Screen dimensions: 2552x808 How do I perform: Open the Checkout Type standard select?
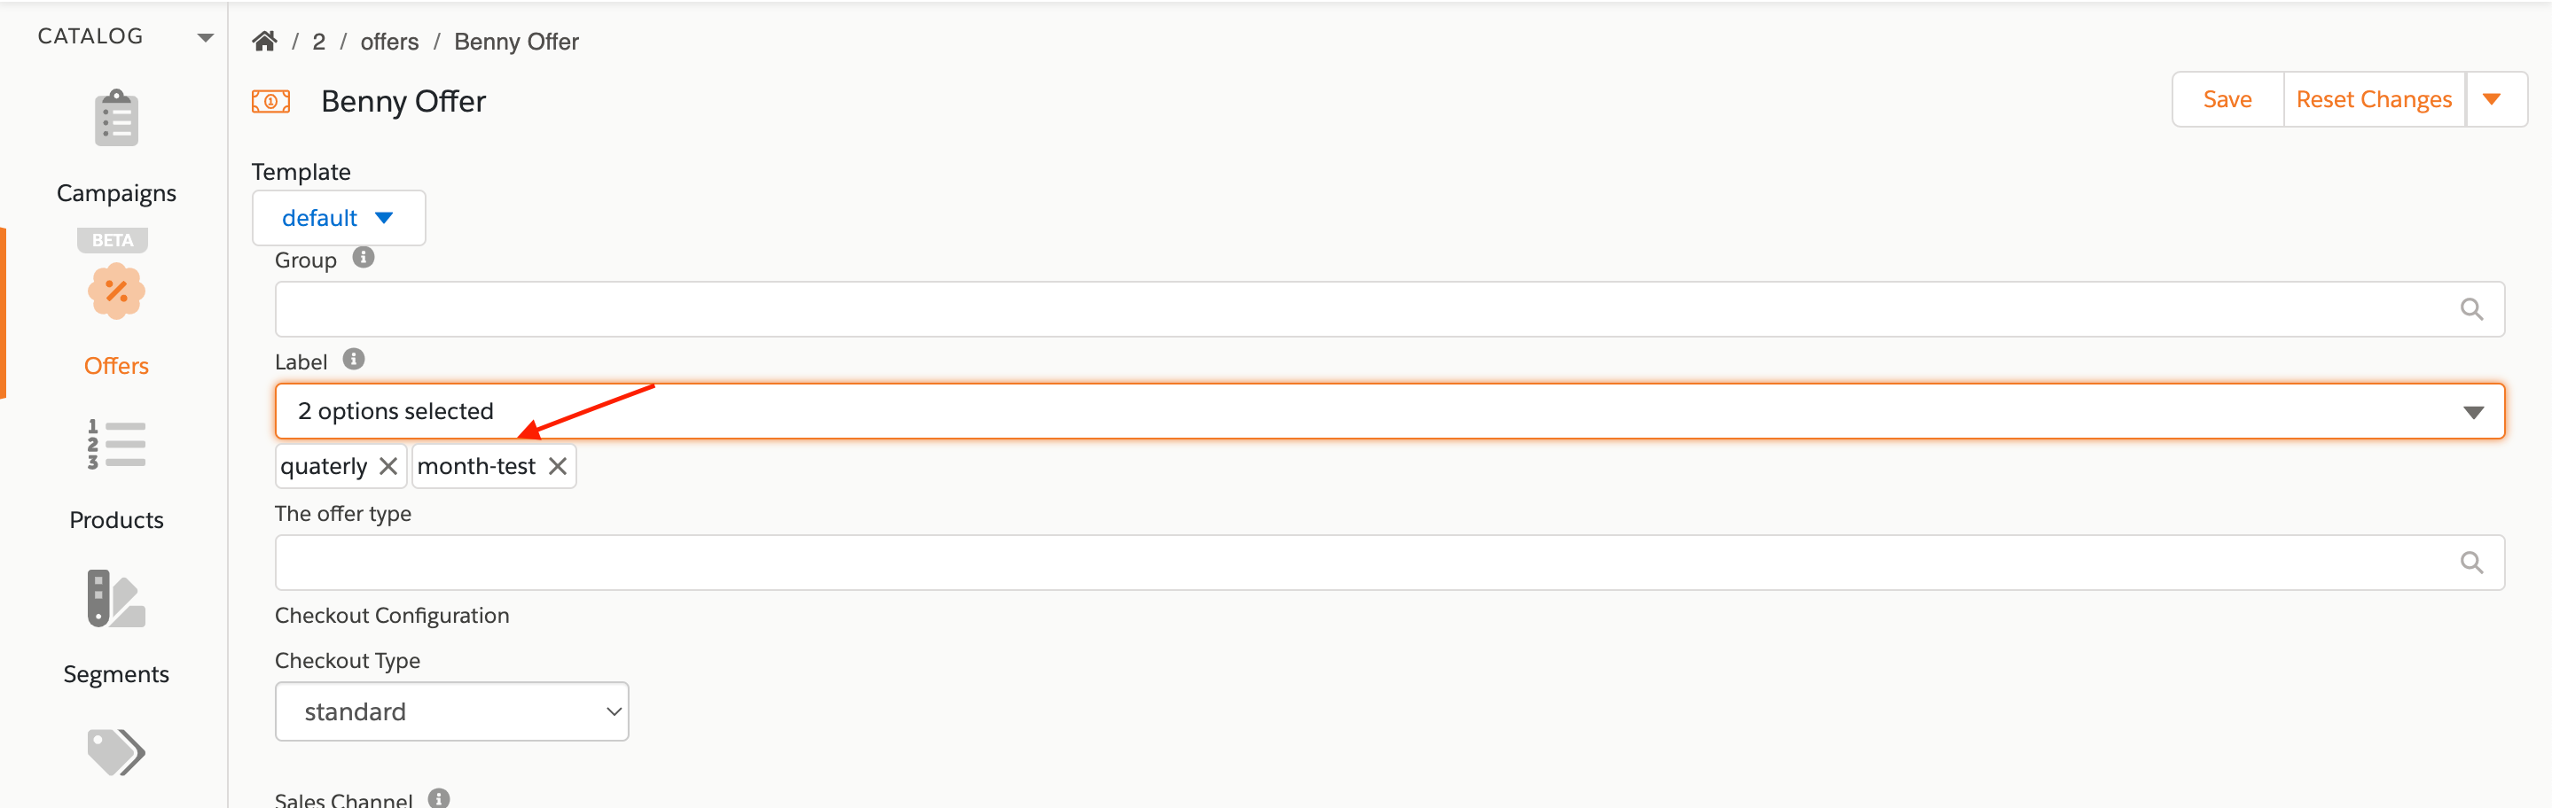451,711
